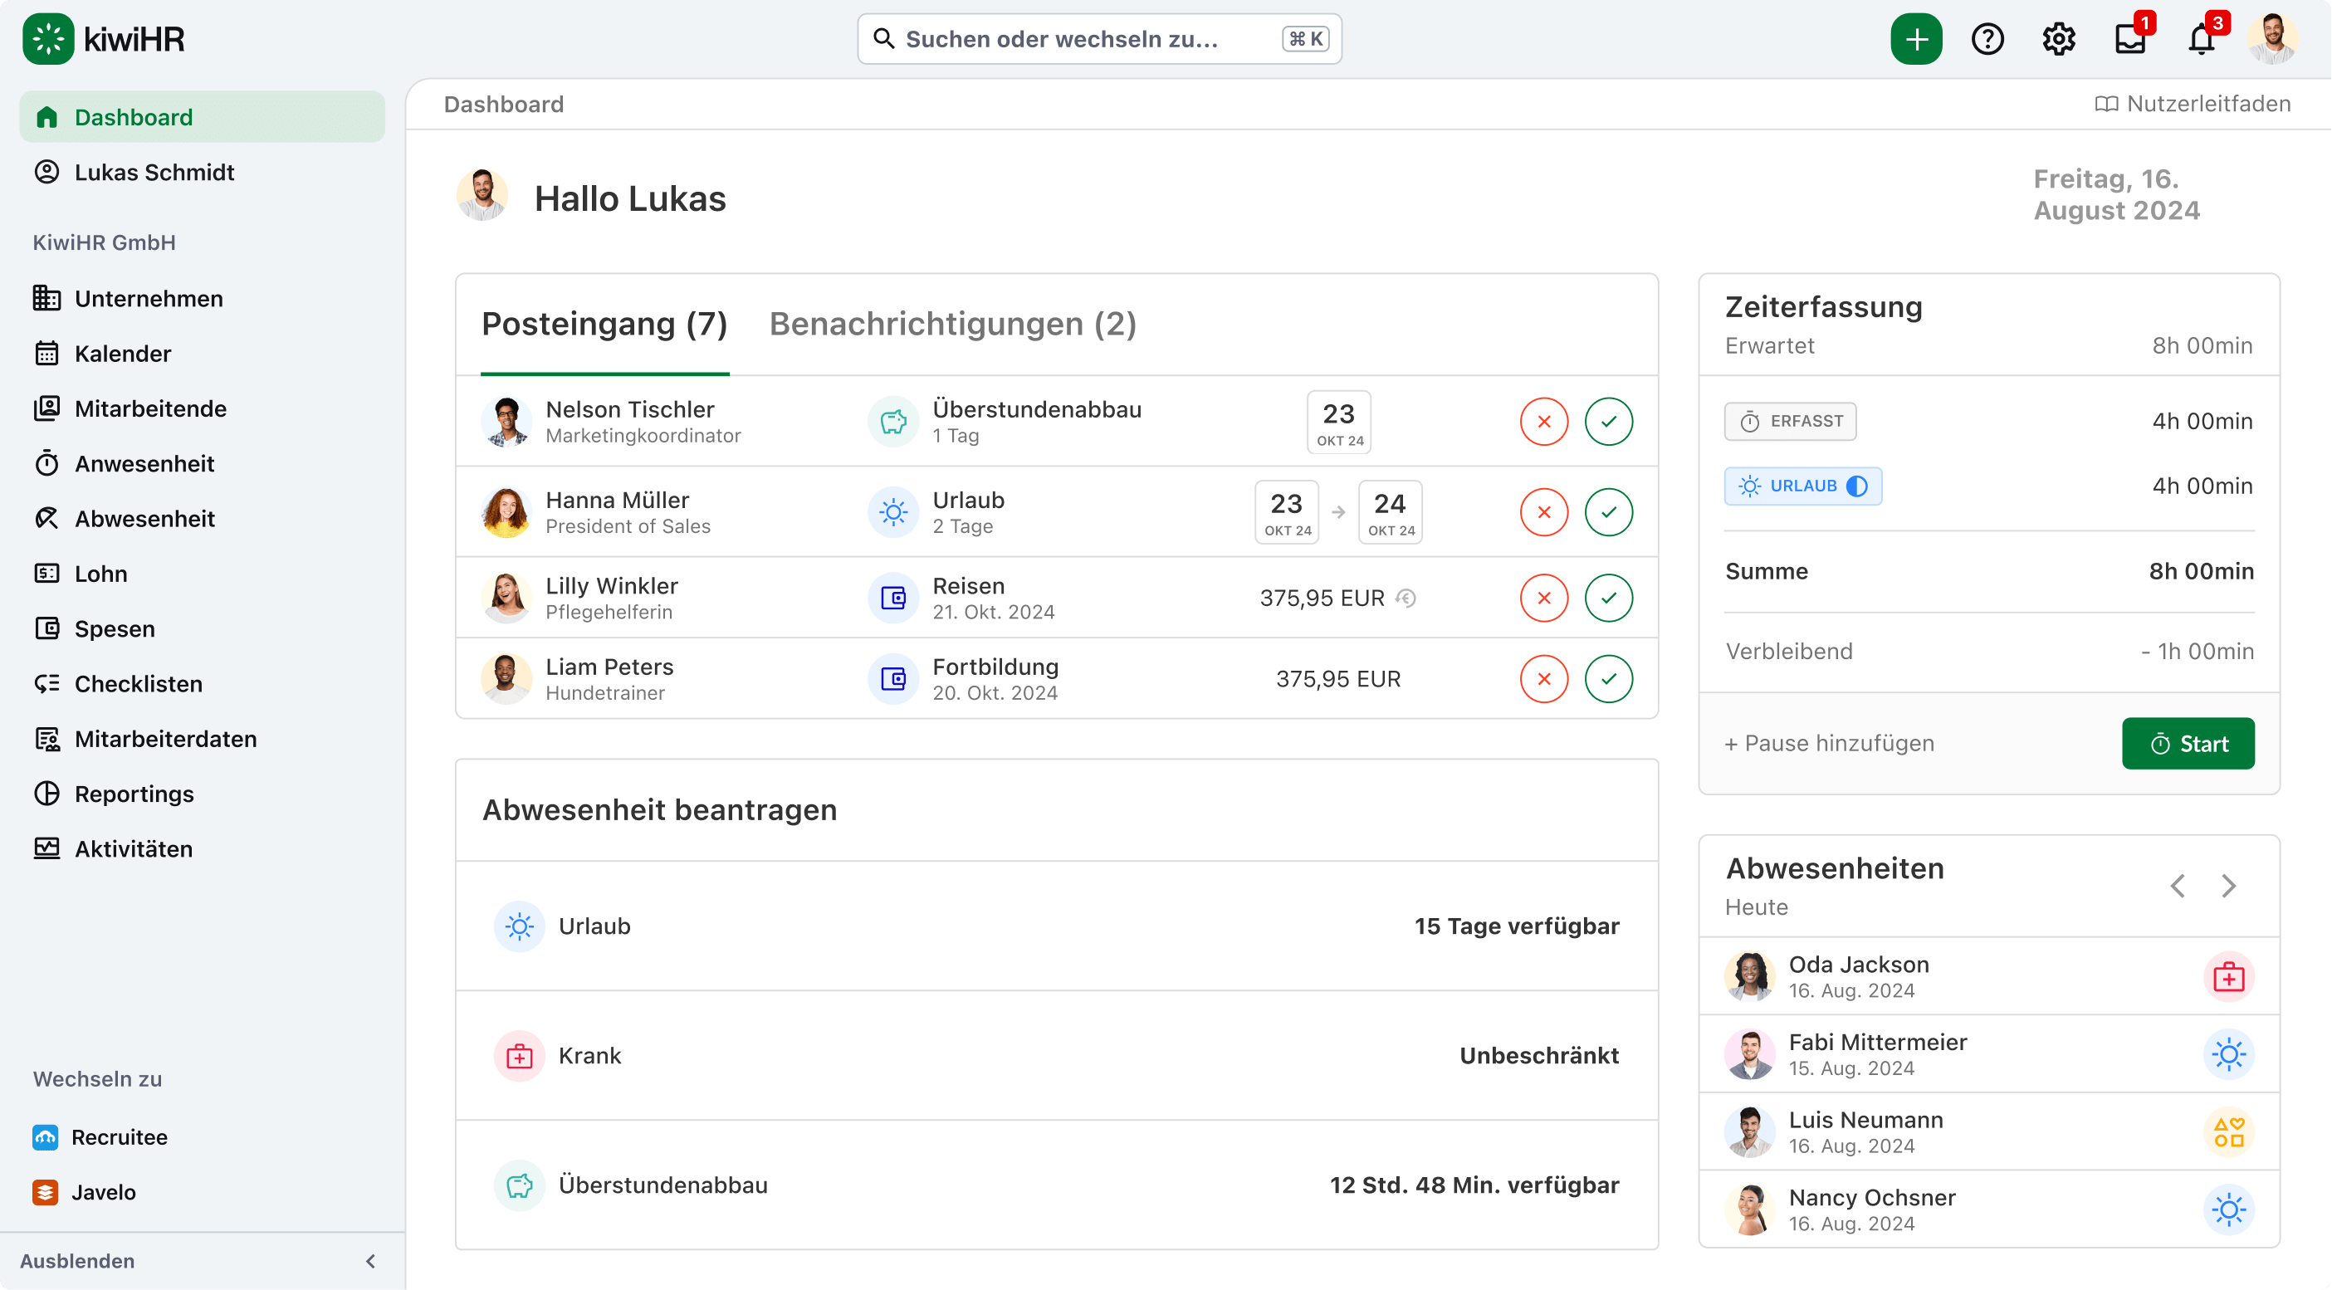The width and height of the screenshot is (2332, 1290).
Task: Click the Luis Neumann absence type icon
Action: (2228, 1131)
